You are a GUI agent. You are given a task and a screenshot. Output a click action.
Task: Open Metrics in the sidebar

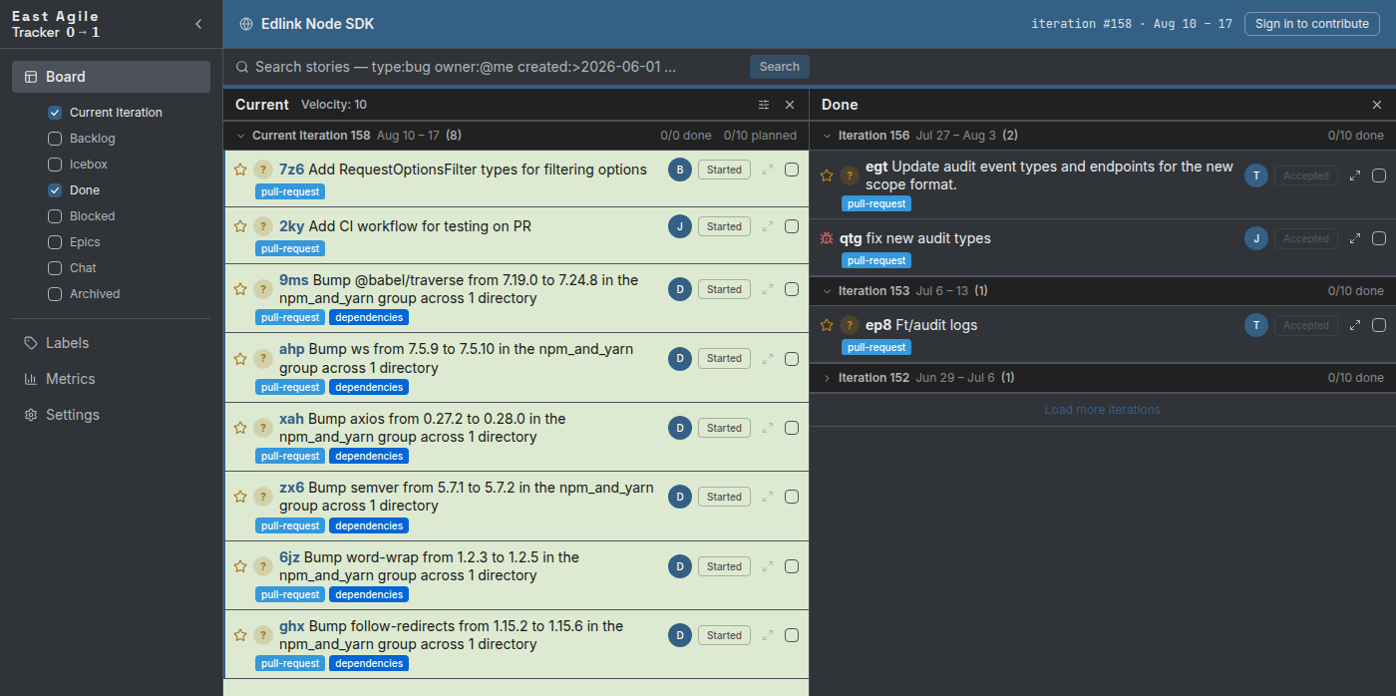[x=111, y=379]
